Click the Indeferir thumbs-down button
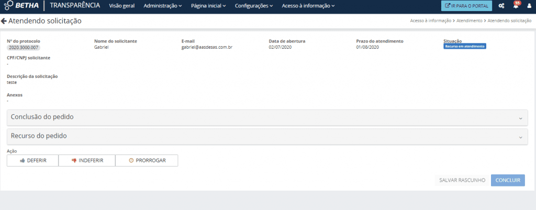 (x=87, y=160)
